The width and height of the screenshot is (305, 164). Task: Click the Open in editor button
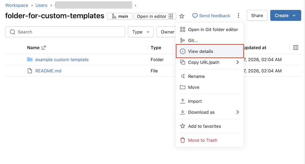point(155,16)
